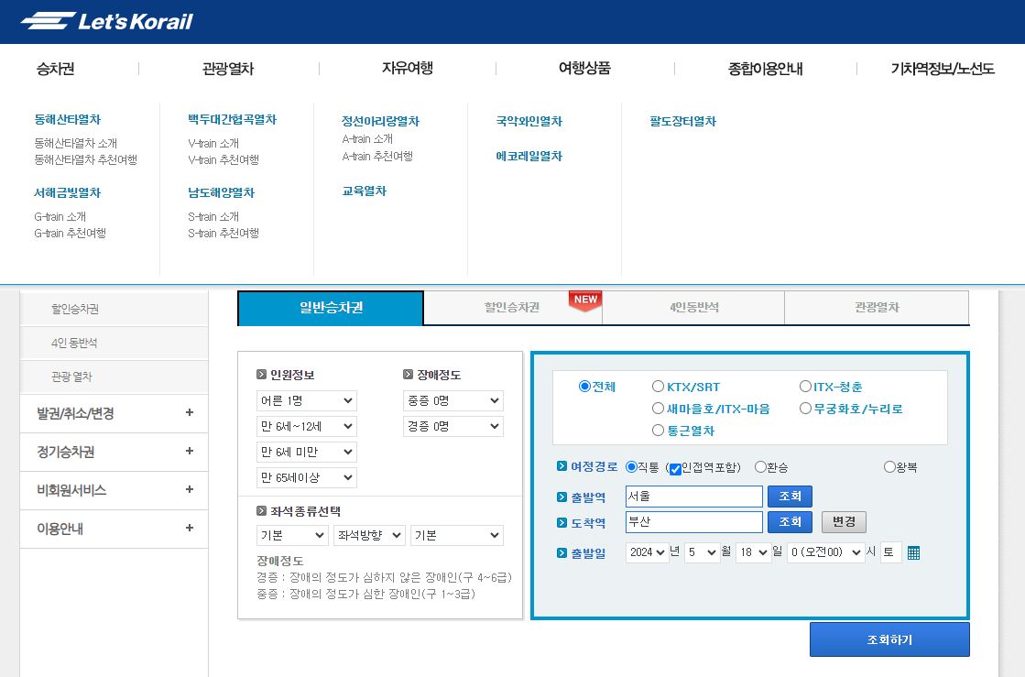This screenshot has width=1025, height=677.
Task: Open the 여행상품 top menu
Action: (584, 68)
